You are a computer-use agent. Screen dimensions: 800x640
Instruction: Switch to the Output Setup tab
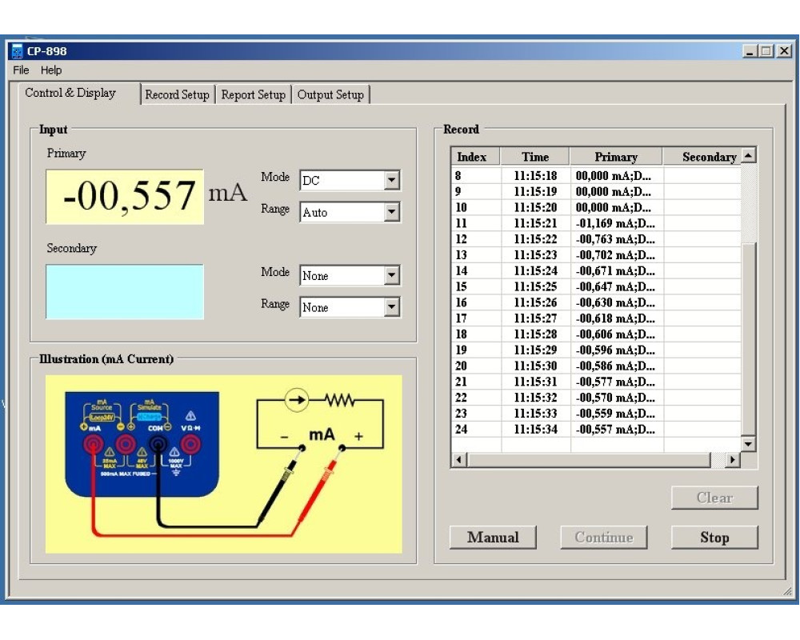tap(330, 94)
